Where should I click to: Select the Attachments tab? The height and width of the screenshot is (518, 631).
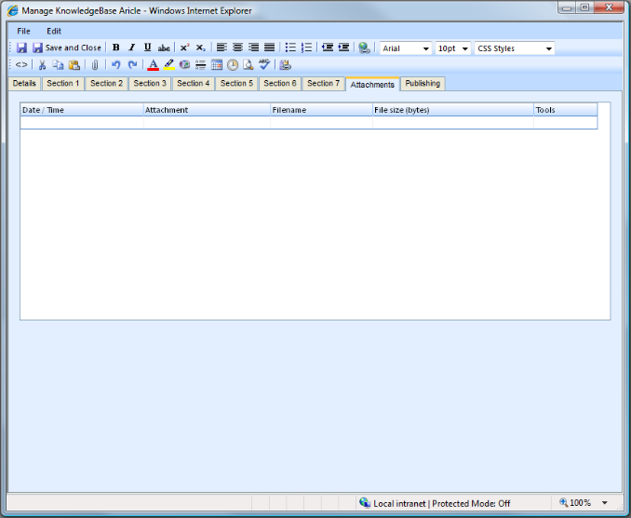tap(372, 84)
